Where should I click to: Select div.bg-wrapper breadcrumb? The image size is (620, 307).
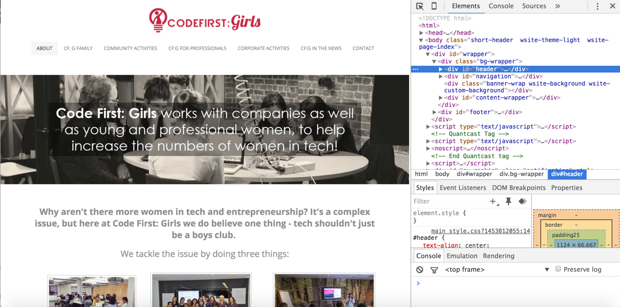(x=522, y=174)
